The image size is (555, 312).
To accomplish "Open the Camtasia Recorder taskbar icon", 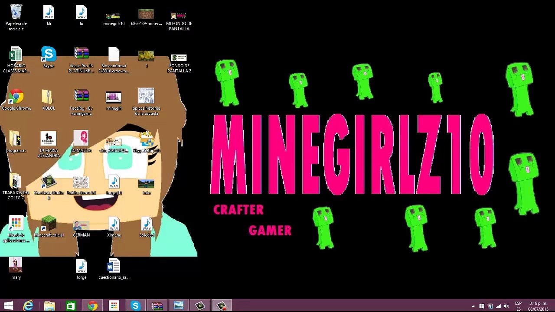I will click(222, 306).
